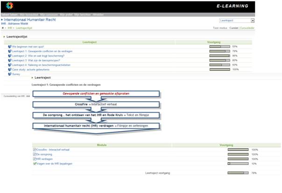Open the 'IHR verdragen' module link

44,159
